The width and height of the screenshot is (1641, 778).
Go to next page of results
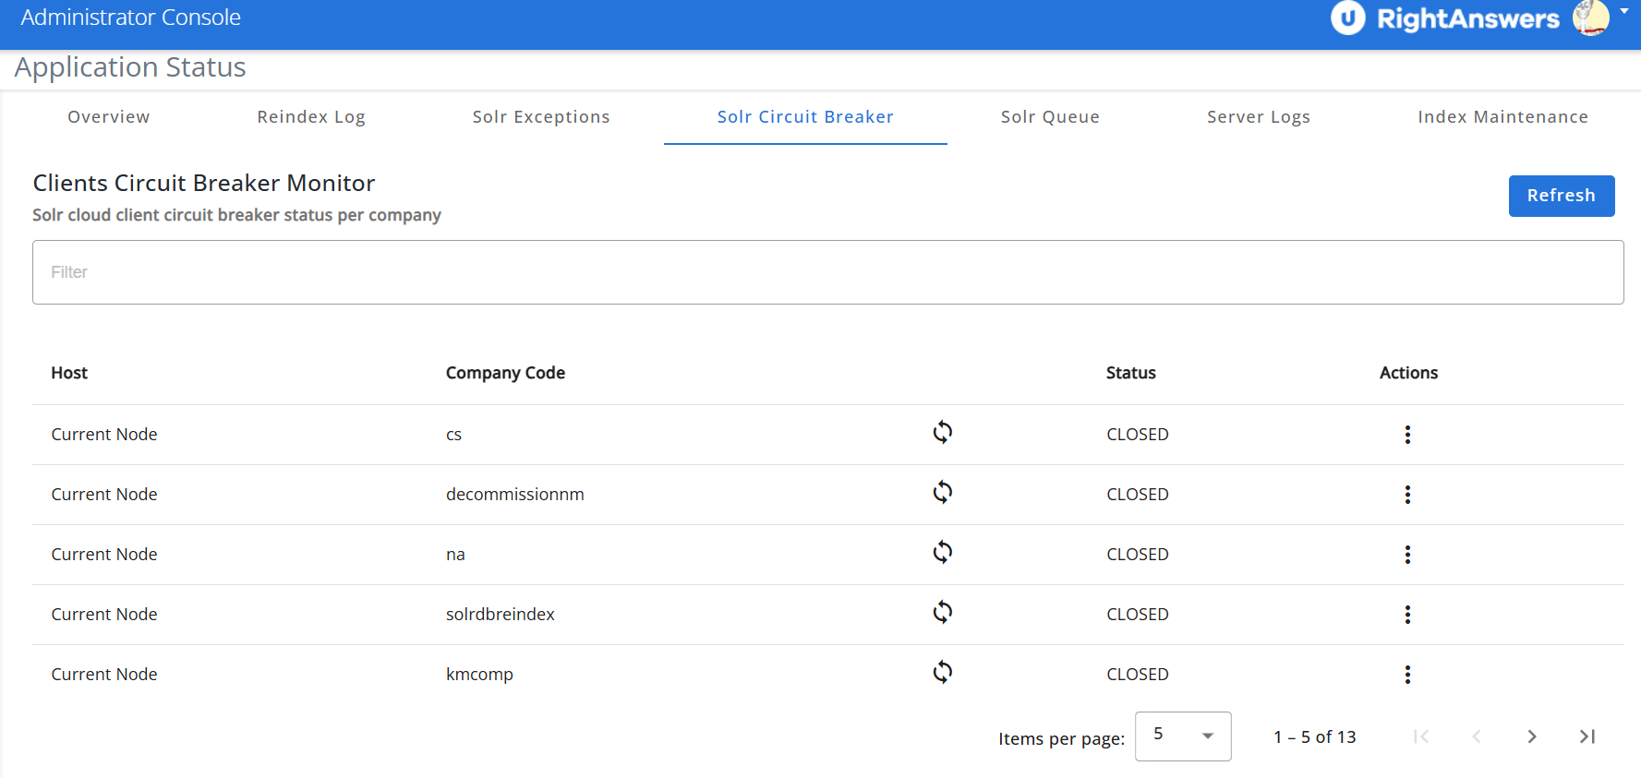coord(1531,736)
